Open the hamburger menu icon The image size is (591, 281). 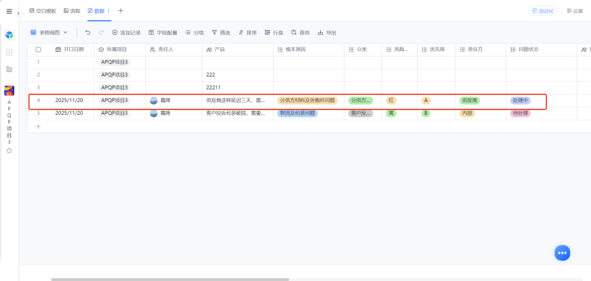pos(9,11)
